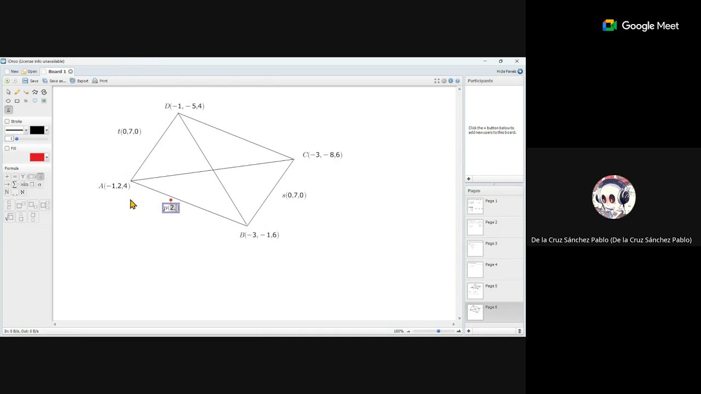Screen dimensions: 701x394
Task: Close the Board 1 tab
Action: coord(71,72)
